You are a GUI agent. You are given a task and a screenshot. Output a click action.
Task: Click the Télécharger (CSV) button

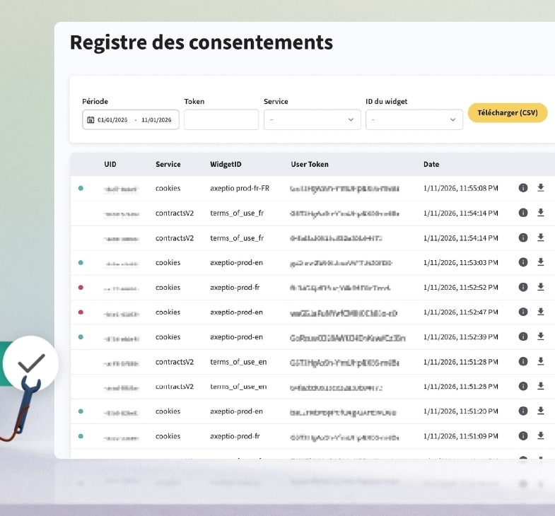508,113
